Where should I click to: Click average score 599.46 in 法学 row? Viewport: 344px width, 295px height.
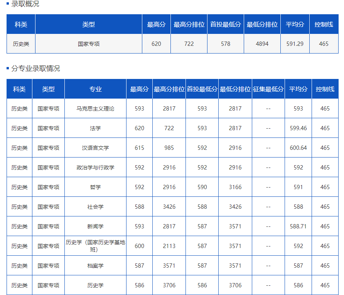(298, 128)
